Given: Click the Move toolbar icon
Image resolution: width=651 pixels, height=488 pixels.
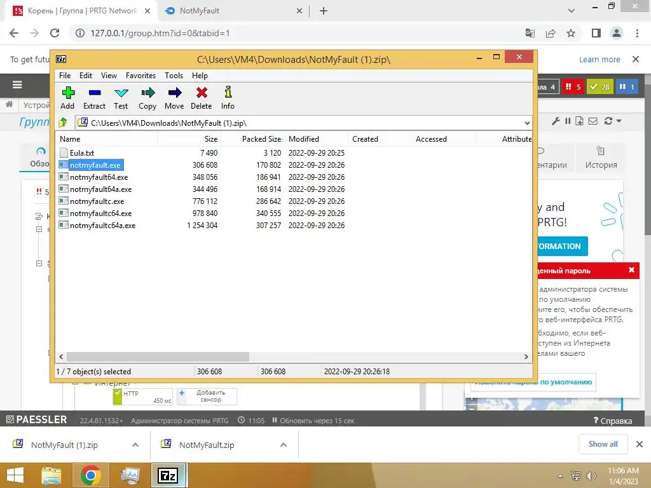Looking at the screenshot, I should point(174,98).
